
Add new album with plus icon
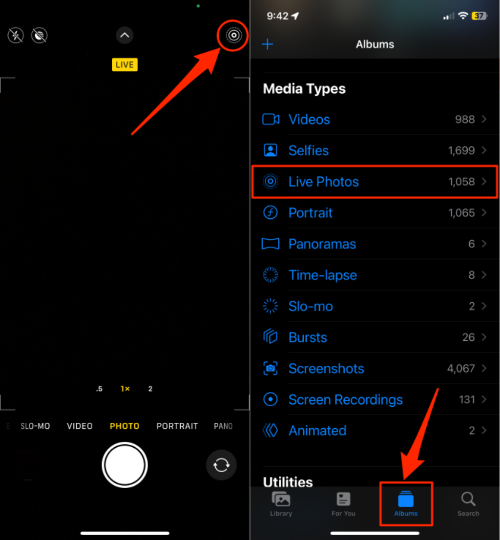pos(268,44)
